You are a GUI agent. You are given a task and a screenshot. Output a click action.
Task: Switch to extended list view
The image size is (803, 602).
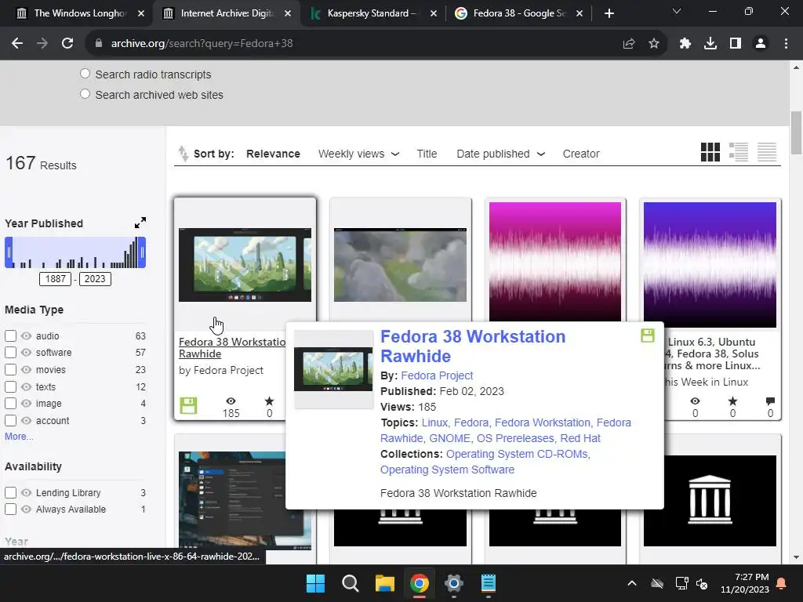point(739,152)
